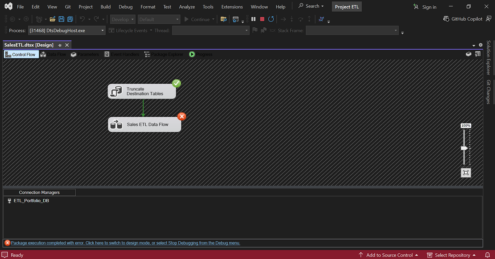This screenshot has width=495, height=259.
Task: Open the Build menu
Action: click(x=105, y=7)
